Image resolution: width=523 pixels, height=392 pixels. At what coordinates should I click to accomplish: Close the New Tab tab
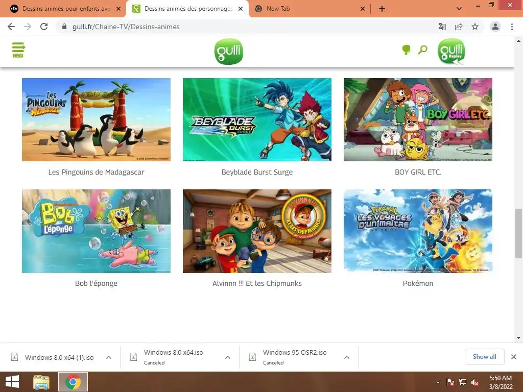tap(363, 9)
